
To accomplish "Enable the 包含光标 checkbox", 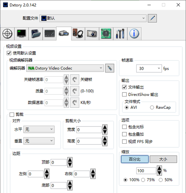I will point(124,127).
